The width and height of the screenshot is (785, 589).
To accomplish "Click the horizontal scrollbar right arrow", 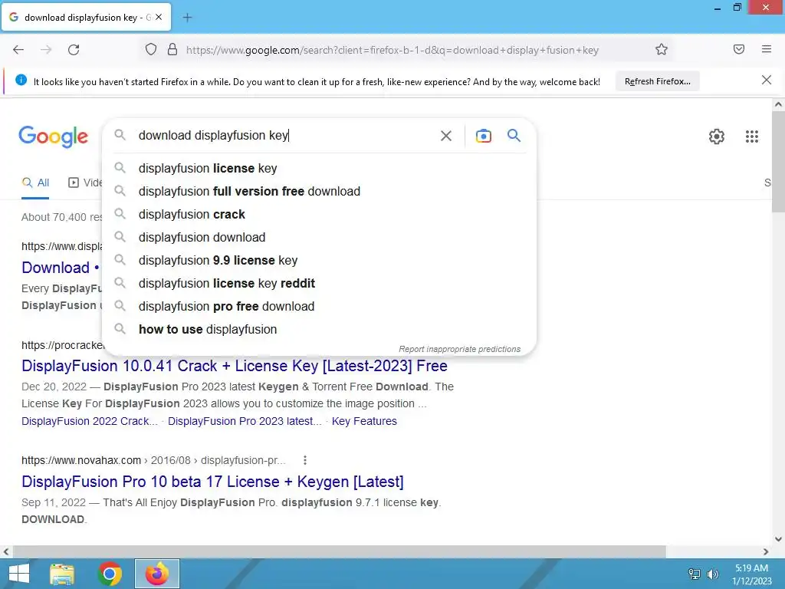I will pyautogui.click(x=766, y=551).
